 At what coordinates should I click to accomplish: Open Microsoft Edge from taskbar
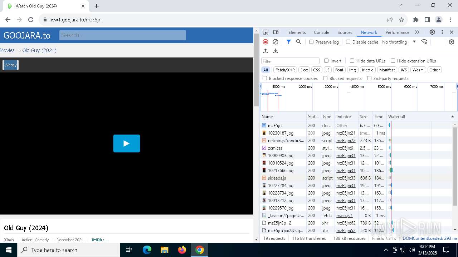point(147,250)
